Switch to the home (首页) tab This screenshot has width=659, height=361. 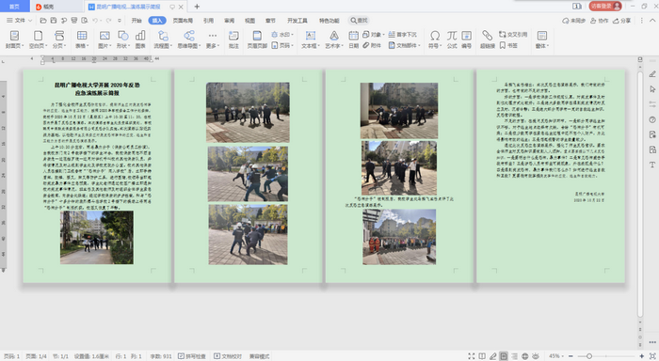(14, 7)
